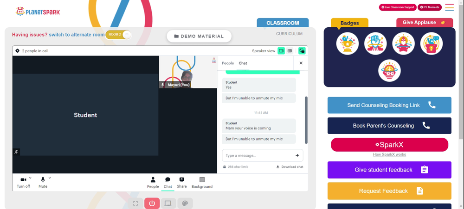Open the hamburger menu icon
This screenshot has height=209, width=464.
[449, 7]
